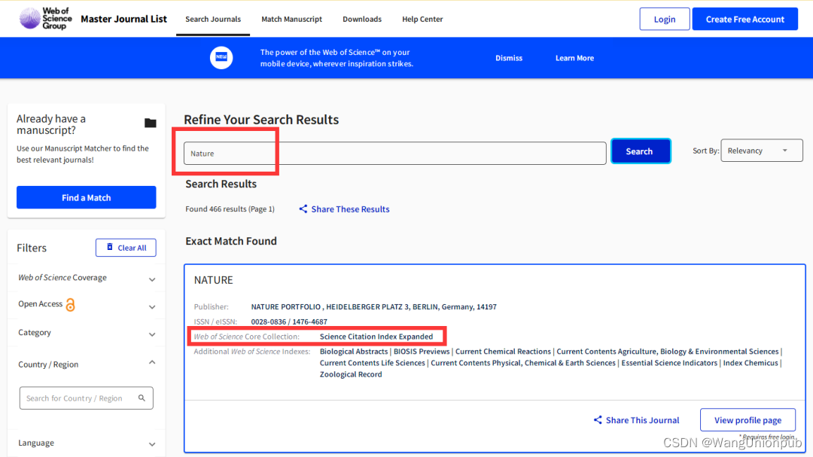
Task: Click the folder icon beside manuscript heading
Action: [x=151, y=123]
